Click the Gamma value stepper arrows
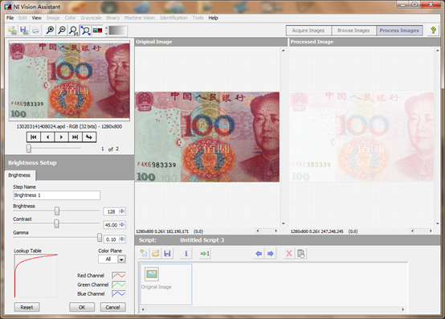This screenshot has height=319, width=445. (122, 239)
